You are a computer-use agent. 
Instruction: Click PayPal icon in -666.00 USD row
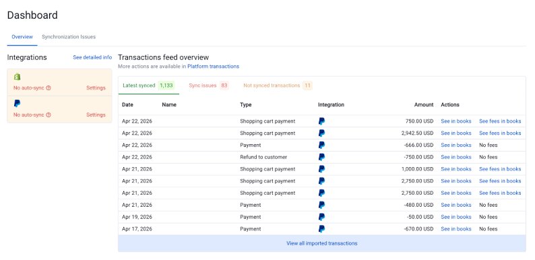(321, 145)
